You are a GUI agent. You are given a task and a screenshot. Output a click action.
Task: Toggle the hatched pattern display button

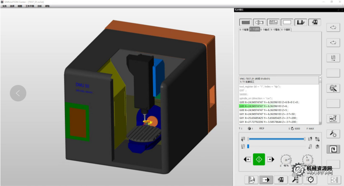coord(273,22)
